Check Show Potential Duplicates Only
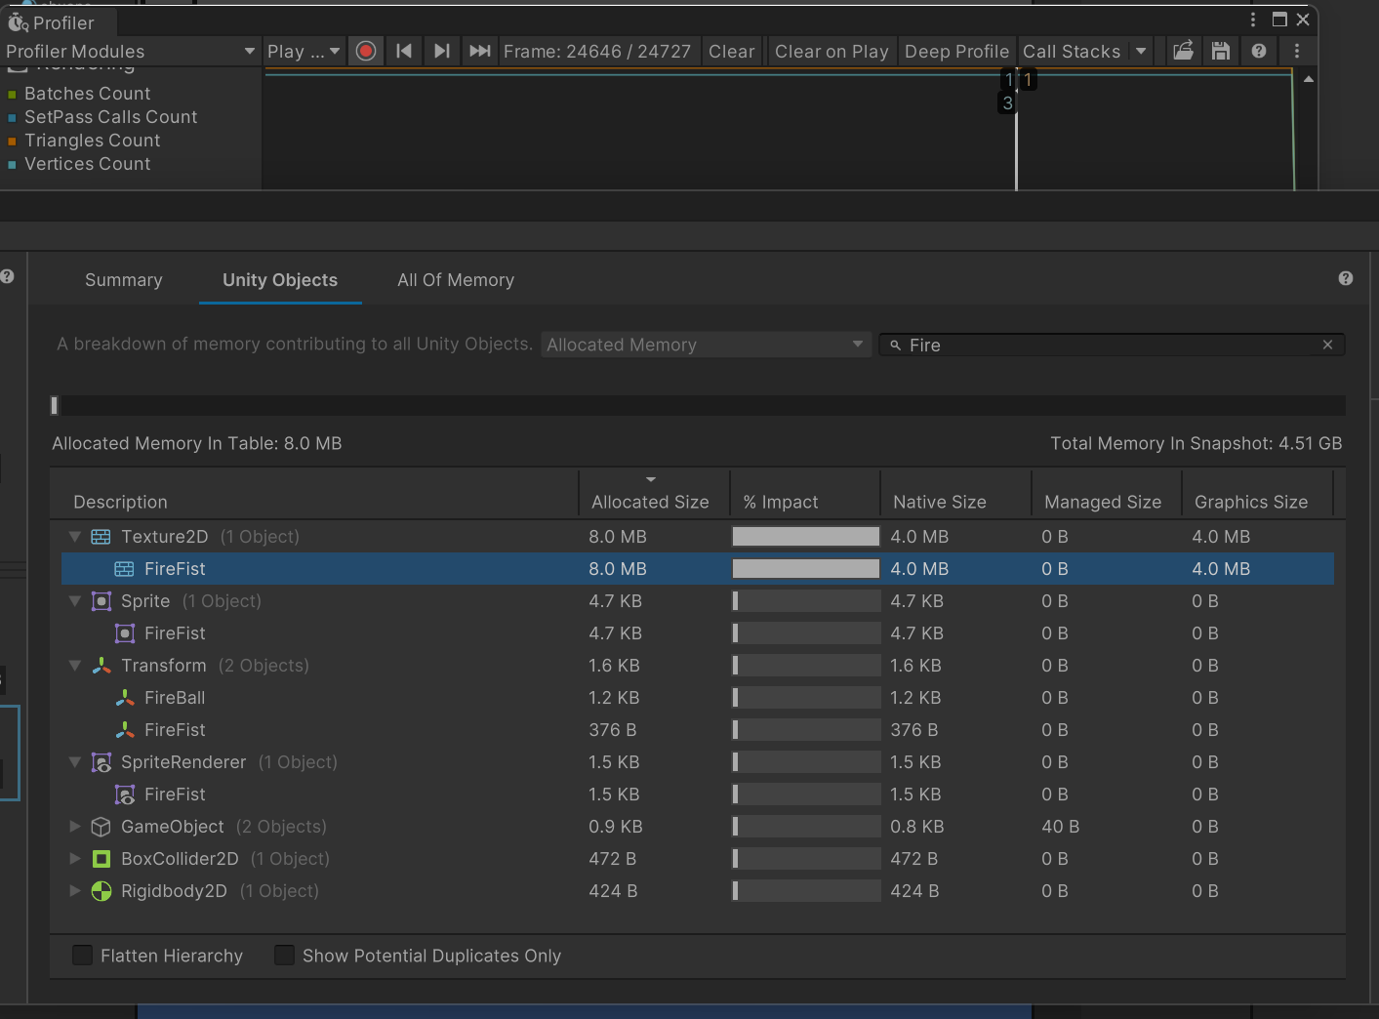Image resolution: width=1379 pixels, height=1019 pixels. point(285,956)
